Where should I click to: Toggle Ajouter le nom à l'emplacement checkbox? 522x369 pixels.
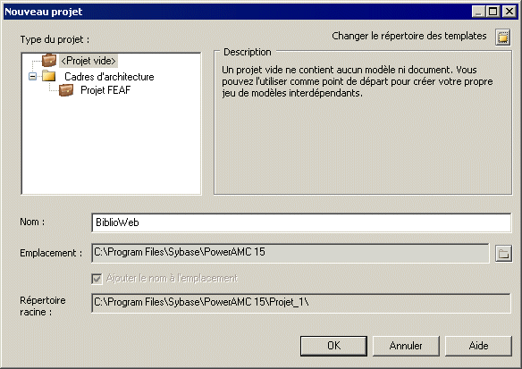coord(97,279)
